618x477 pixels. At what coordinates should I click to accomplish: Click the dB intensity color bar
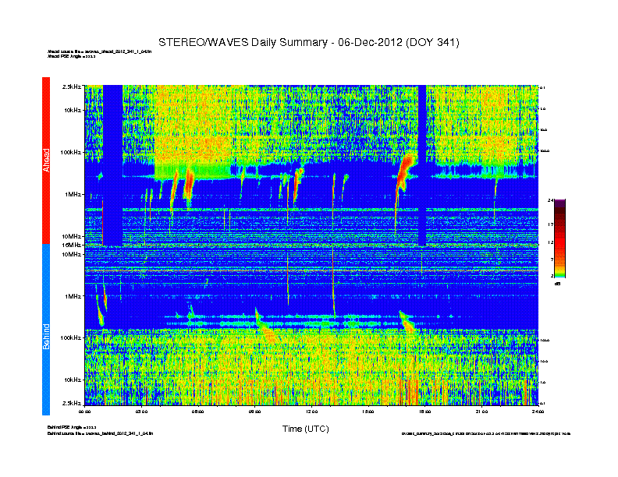pos(559,238)
